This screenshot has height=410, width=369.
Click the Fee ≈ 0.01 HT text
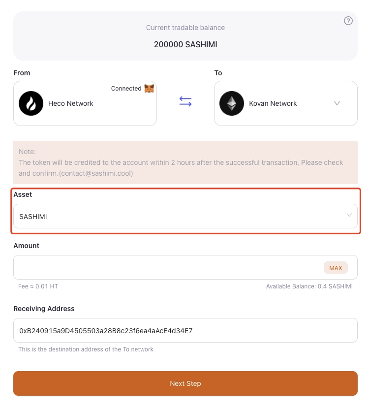(38, 286)
